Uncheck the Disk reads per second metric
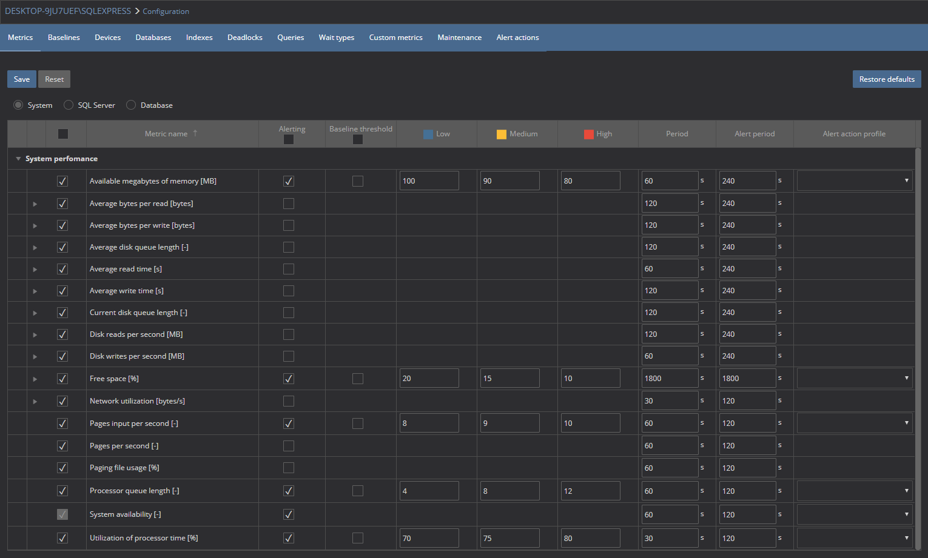This screenshot has width=928, height=558. click(x=62, y=334)
